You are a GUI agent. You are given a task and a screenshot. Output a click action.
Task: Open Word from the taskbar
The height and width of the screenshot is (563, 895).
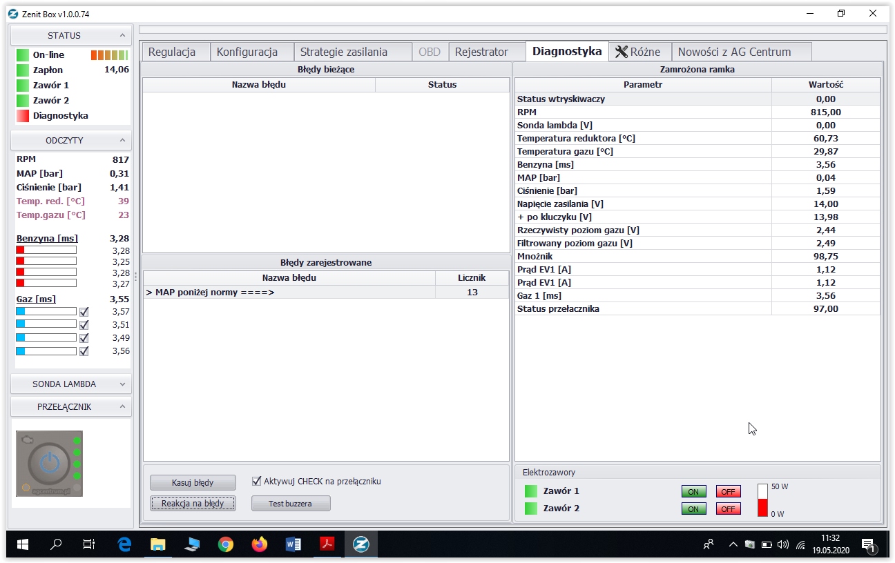point(293,544)
